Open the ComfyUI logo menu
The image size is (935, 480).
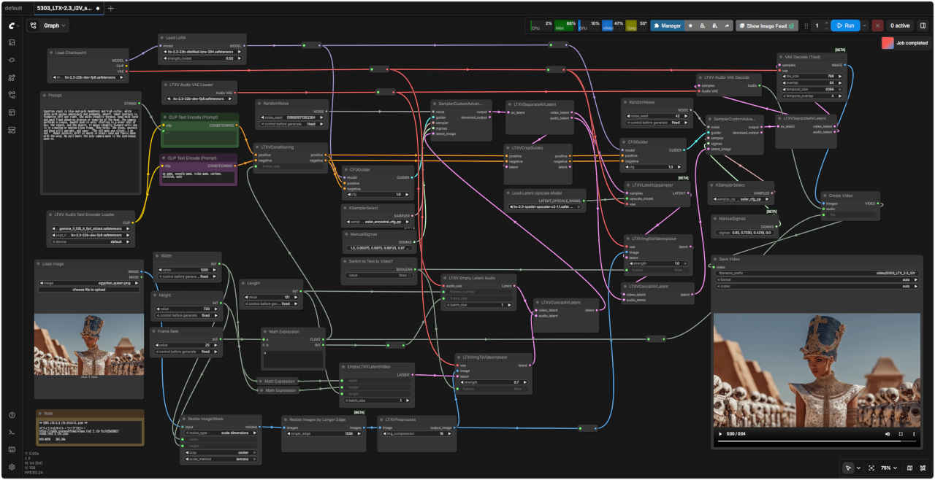[12, 26]
